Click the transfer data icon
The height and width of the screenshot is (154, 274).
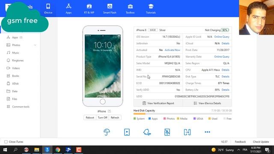pos(187,132)
